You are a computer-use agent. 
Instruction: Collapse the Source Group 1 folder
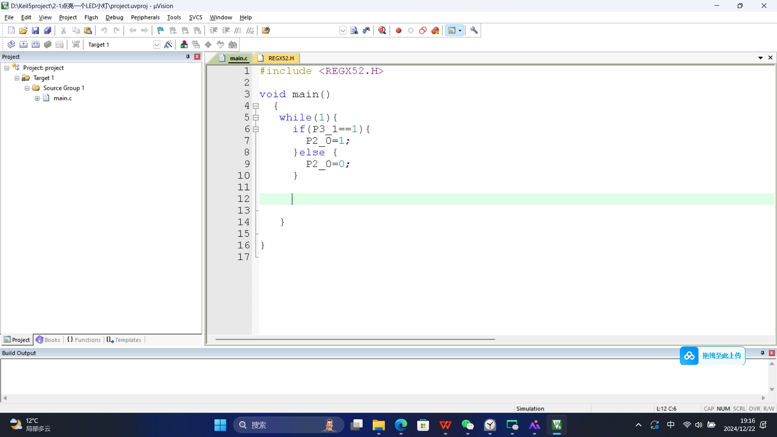click(x=27, y=88)
